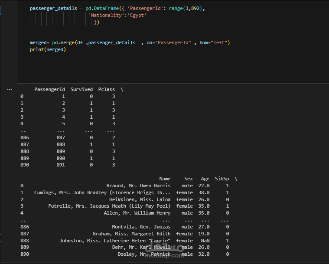The height and width of the screenshot is (264, 329).
Task: Click the name Heikkinen, Miss. Laina
Action: [140, 199]
